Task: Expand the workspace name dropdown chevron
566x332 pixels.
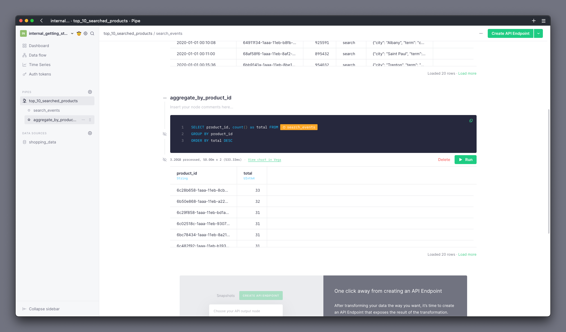Action: tap(72, 33)
